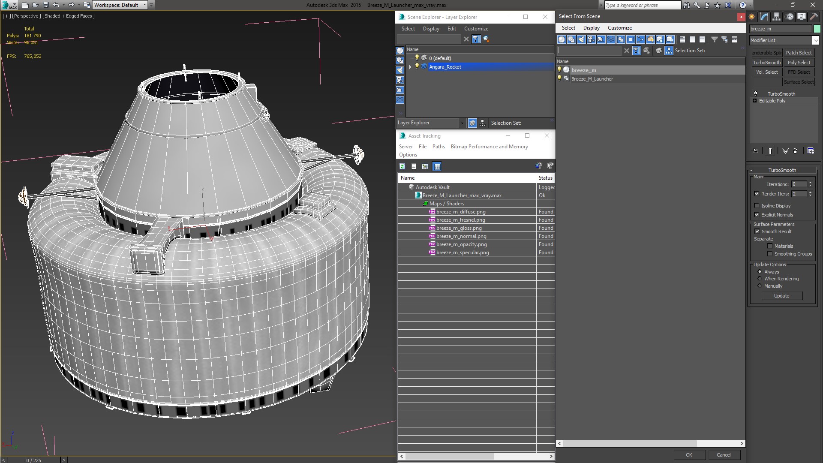The height and width of the screenshot is (463, 823).
Task: Open Paths menu in Asset Tracking
Action: (439, 147)
